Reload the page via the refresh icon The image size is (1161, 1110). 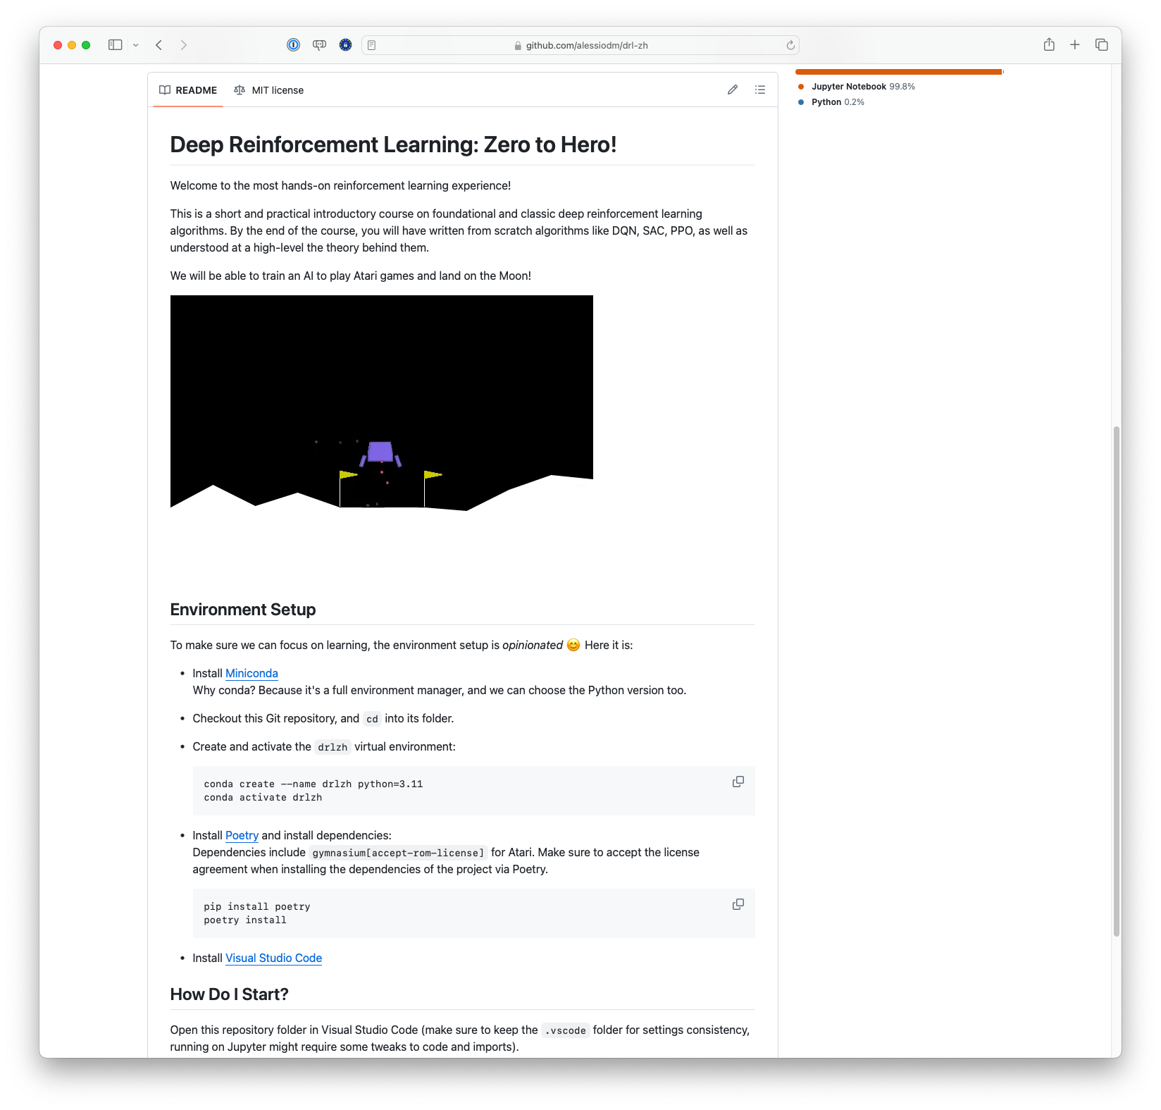pos(788,44)
